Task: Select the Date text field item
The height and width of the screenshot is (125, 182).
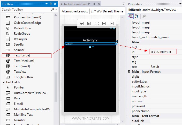Action: [17, 98]
